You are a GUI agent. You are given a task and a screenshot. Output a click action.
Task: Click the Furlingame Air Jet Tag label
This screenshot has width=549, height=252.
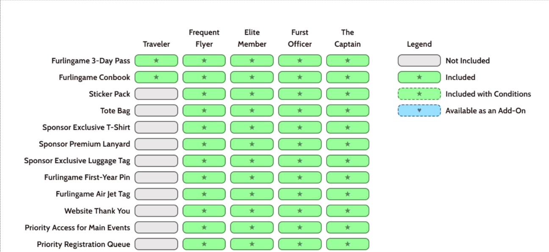click(93, 194)
